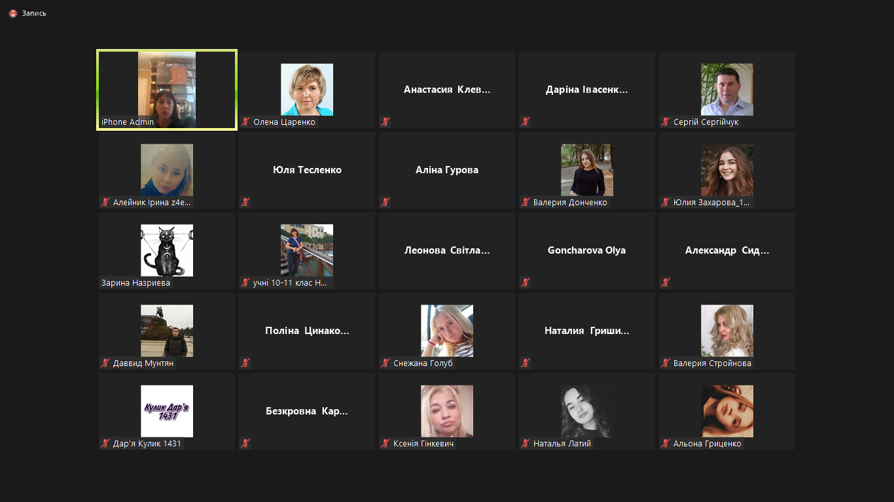Click muted mic icon beside Валерия Донченко
The image size is (894, 502).
(x=526, y=203)
